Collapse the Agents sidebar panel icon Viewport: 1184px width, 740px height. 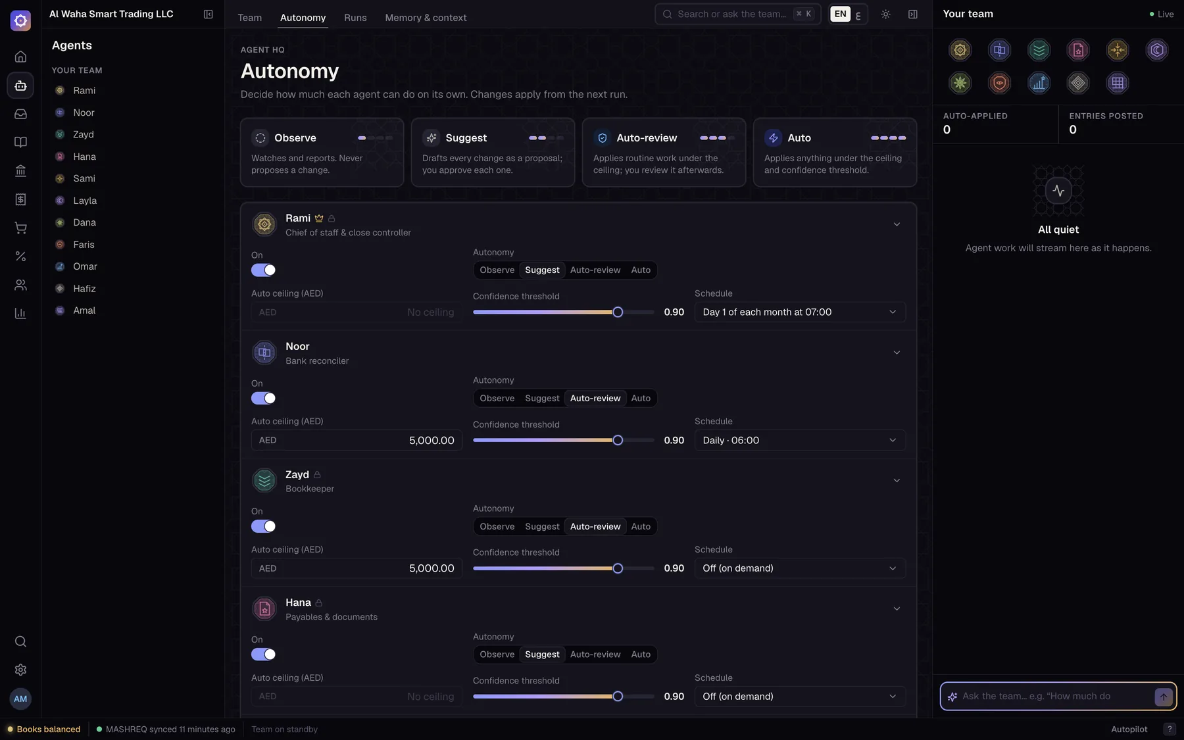[208, 14]
